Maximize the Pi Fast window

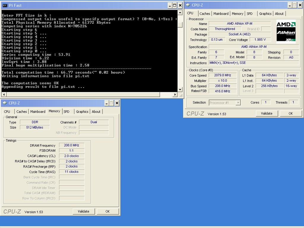(x=175, y=5)
